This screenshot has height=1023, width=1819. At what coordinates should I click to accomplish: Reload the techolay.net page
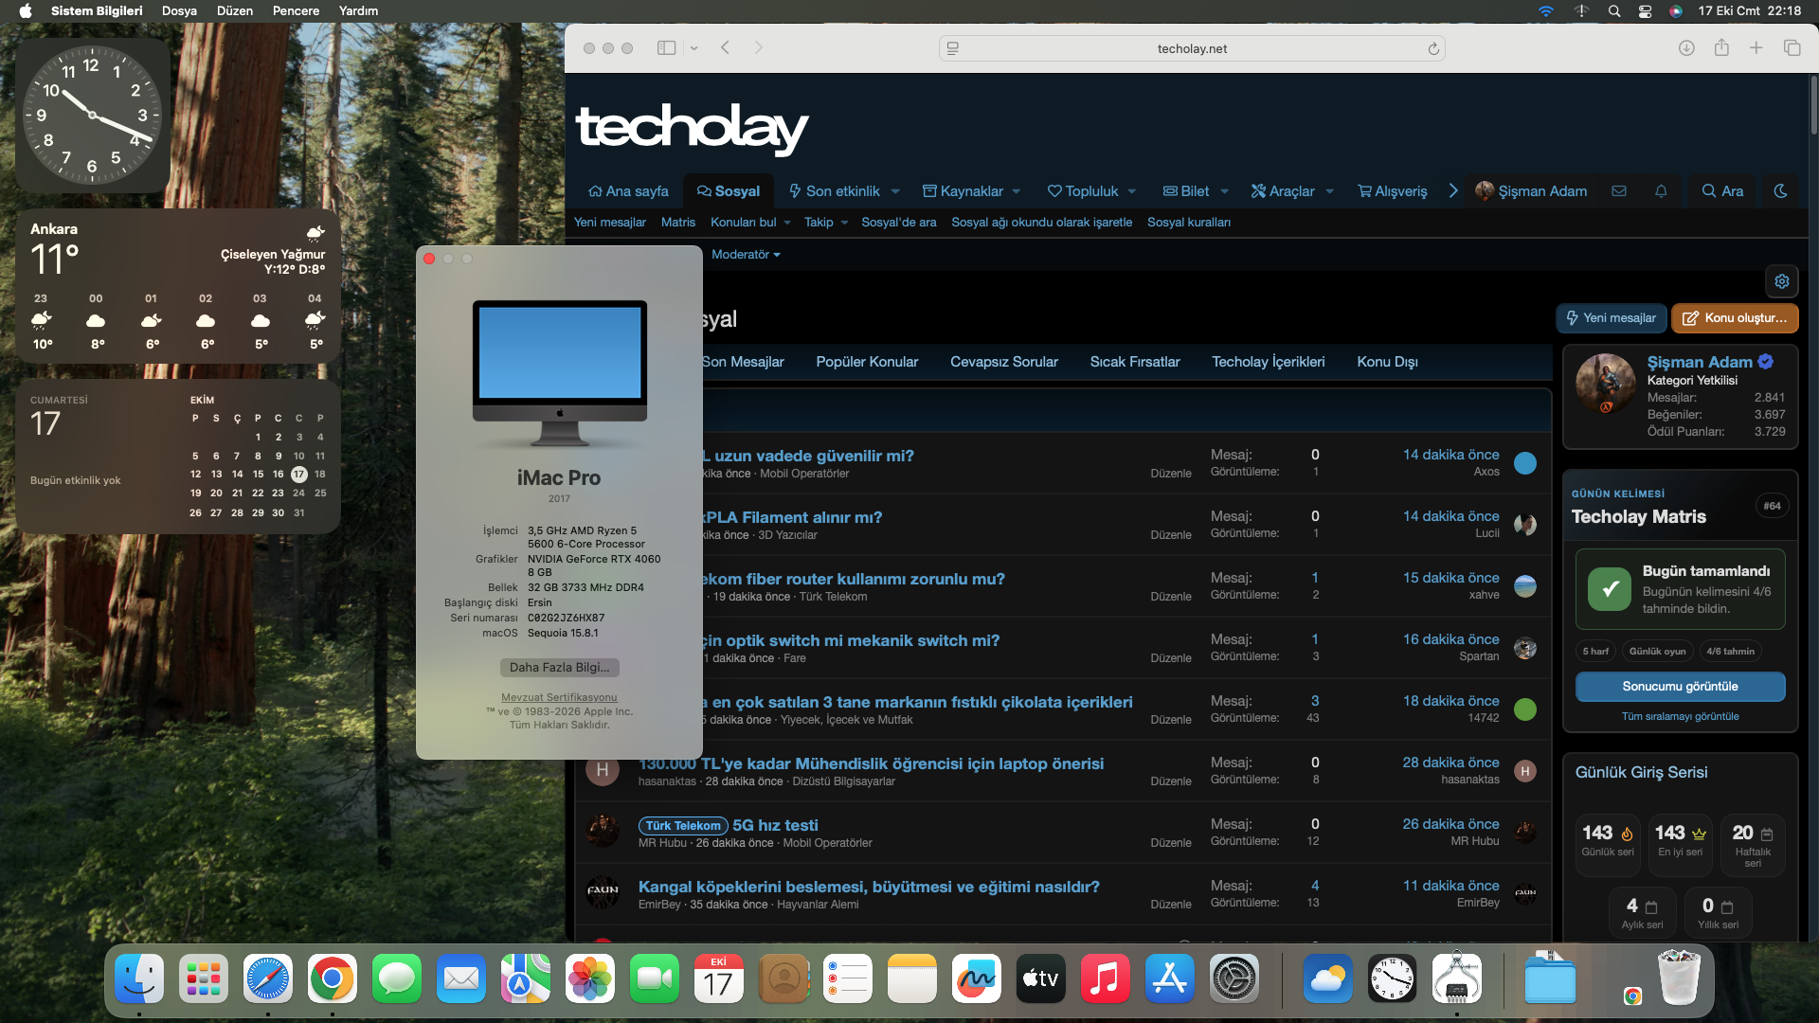click(x=1433, y=49)
